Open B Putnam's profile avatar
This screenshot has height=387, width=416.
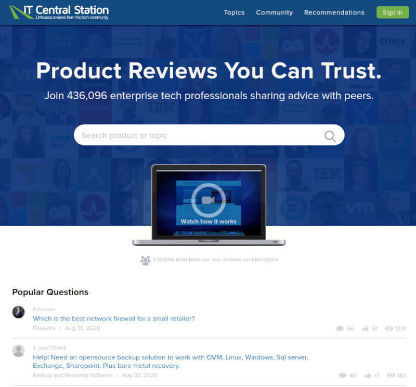tap(18, 312)
